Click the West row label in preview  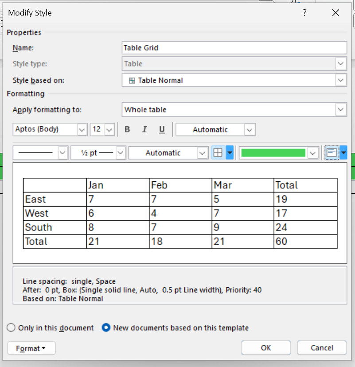pos(36,213)
